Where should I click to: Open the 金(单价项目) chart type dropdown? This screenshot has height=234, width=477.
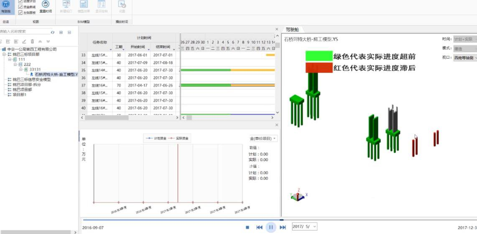[263, 139]
